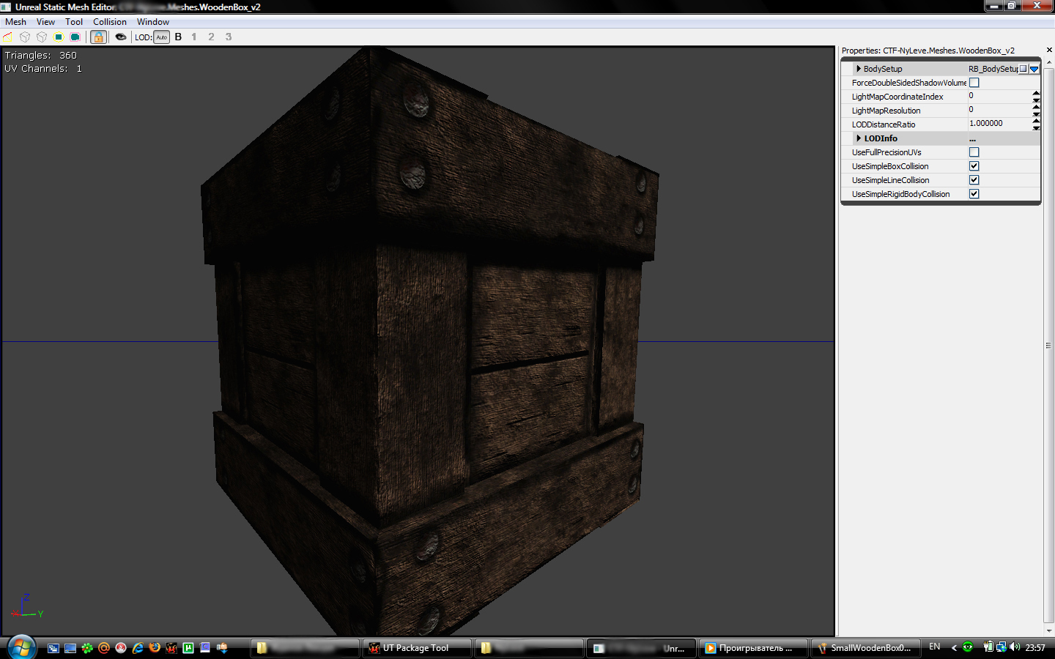Toggle the UseFullPrecisionUVs checkbox
This screenshot has height=659, width=1055.
[x=974, y=152]
